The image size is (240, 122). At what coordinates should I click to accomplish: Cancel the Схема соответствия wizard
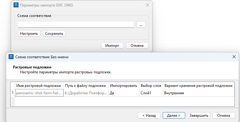click(x=224, y=116)
